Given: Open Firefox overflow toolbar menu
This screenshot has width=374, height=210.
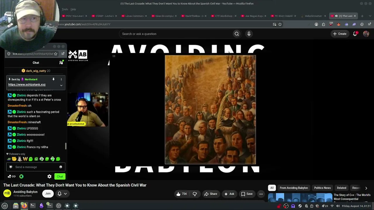Looking at the screenshot, I should [x=370, y=24].
